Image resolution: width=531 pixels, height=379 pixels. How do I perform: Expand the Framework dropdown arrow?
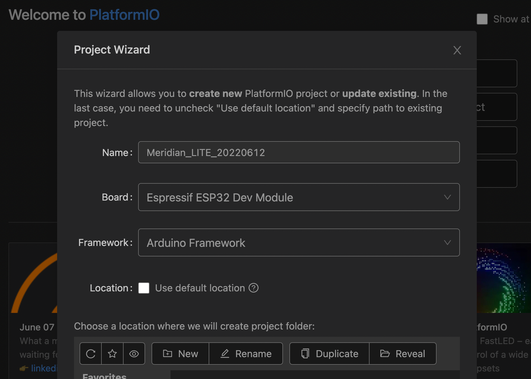coord(447,242)
